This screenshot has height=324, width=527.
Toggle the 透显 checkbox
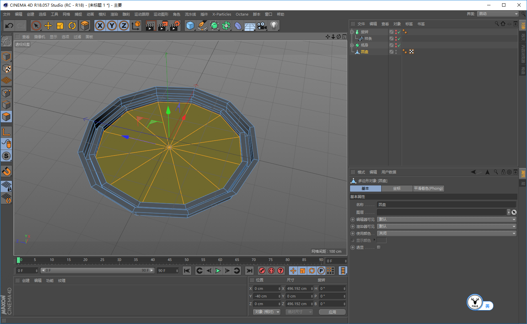pos(379,247)
